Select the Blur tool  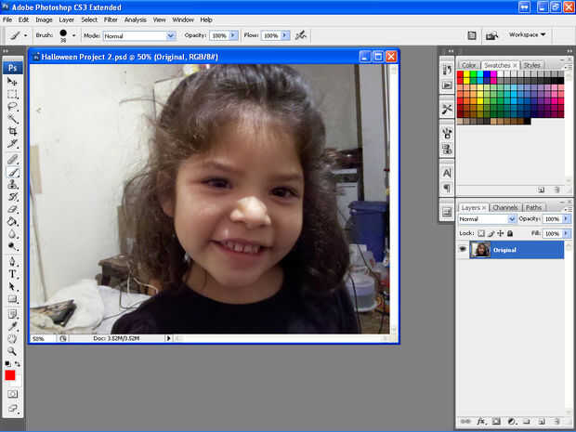point(12,233)
